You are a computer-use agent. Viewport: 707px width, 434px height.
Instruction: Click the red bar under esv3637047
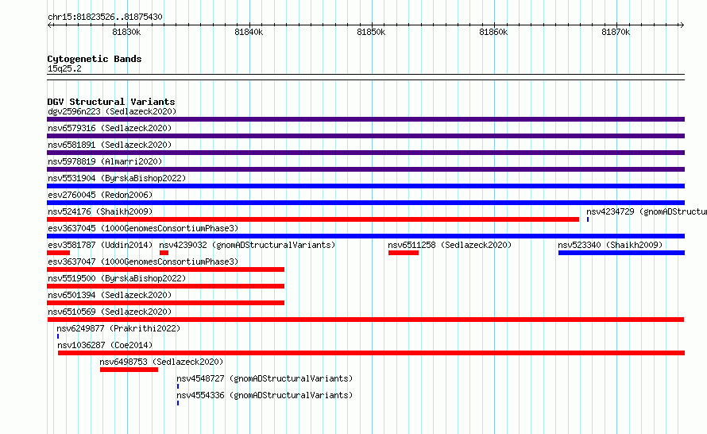pos(165,269)
